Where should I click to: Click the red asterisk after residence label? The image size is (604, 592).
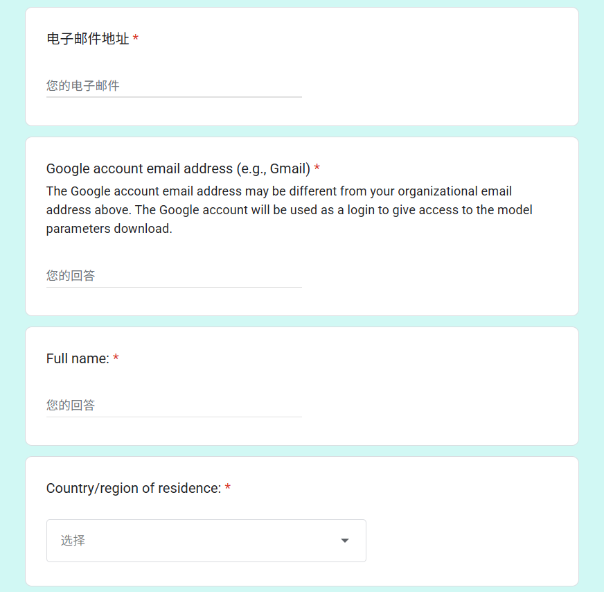click(x=228, y=487)
